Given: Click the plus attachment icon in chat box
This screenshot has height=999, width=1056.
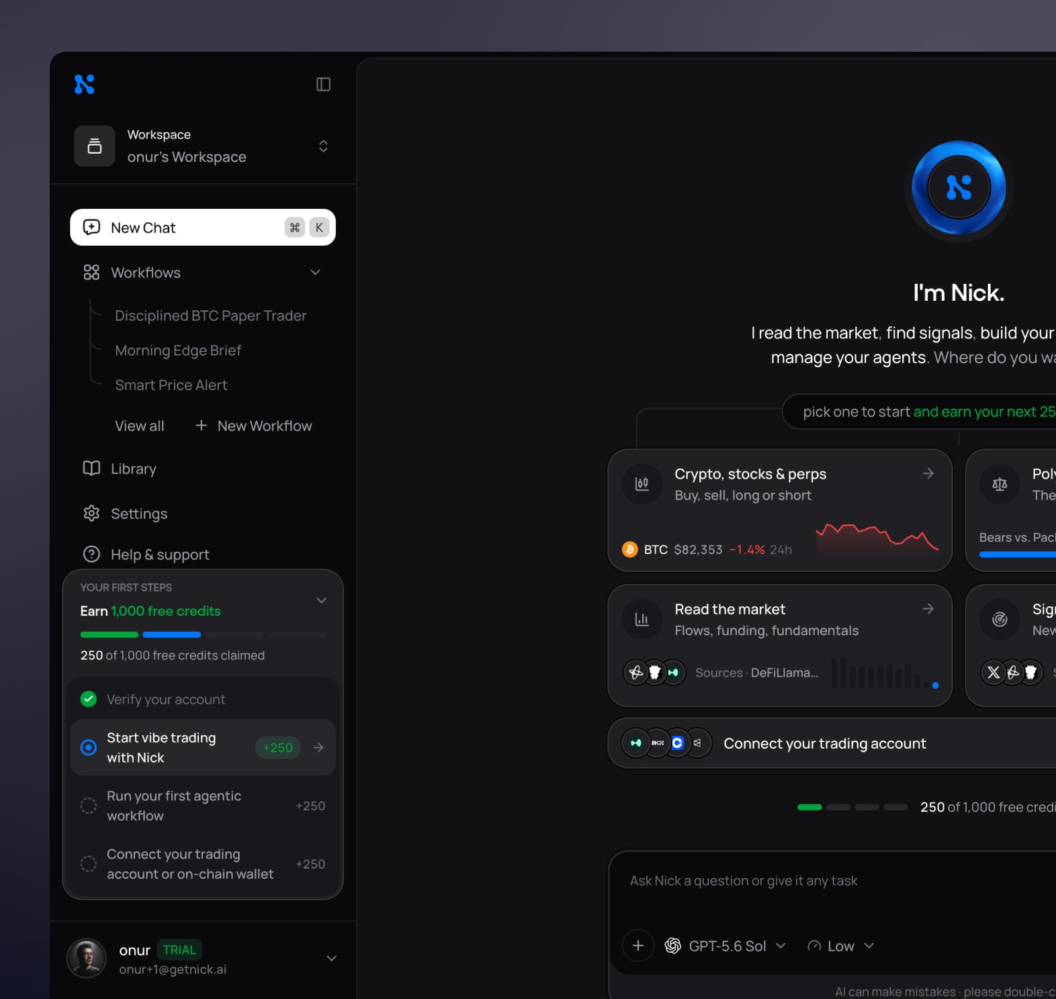Looking at the screenshot, I should [x=638, y=945].
